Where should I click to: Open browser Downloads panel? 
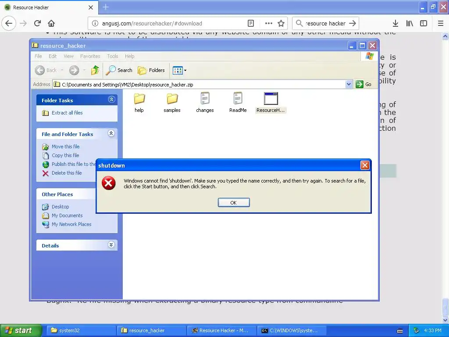(x=396, y=24)
